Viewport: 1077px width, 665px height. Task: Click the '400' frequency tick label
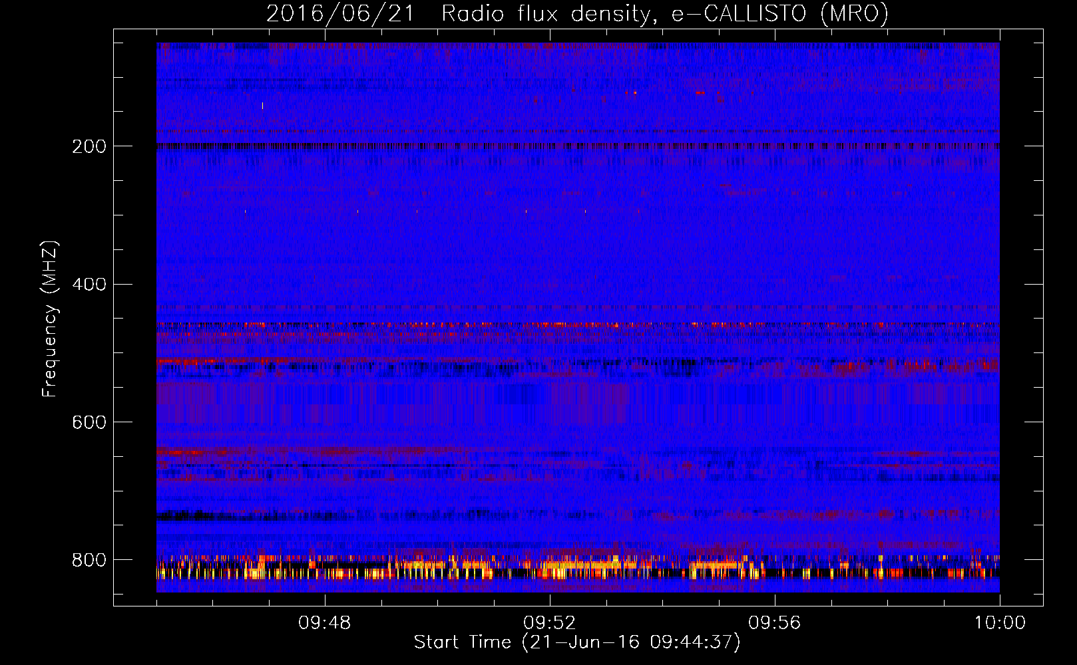(x=89, y=285)
